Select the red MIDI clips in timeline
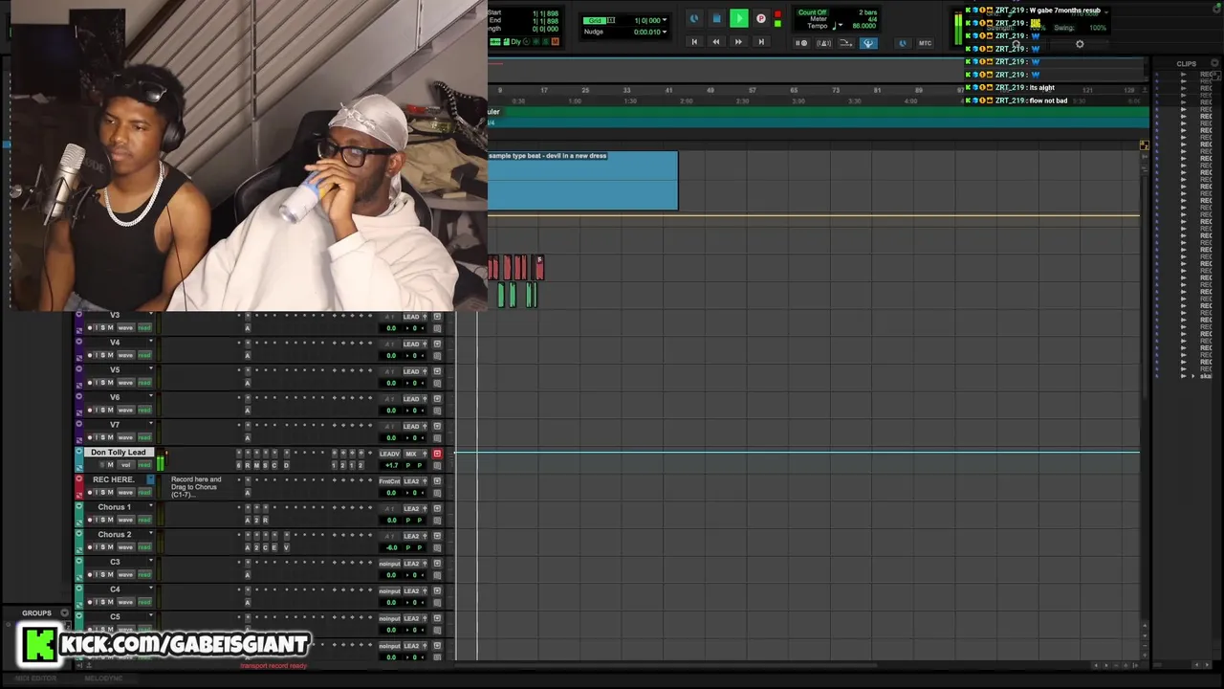Viewport: 1224px width, 689px height. (515, 268)
